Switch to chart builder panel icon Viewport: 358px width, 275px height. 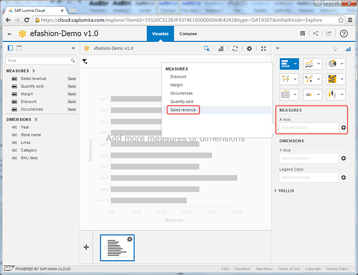tap(348, 49)
